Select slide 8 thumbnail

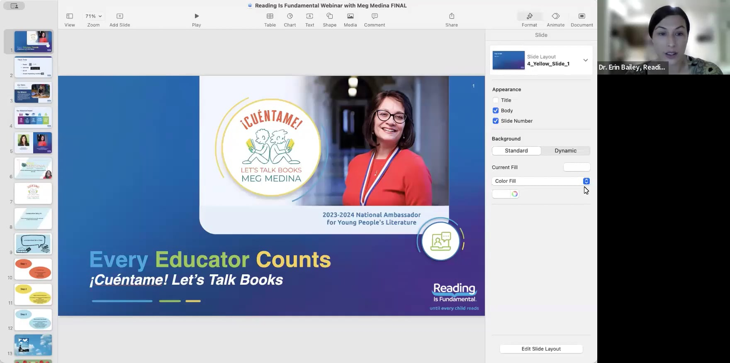33,219
